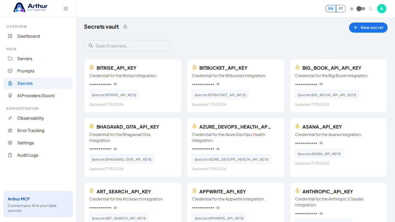
Task: Click the Audit Logs clipboard icon
Action: tap(10, 155)
